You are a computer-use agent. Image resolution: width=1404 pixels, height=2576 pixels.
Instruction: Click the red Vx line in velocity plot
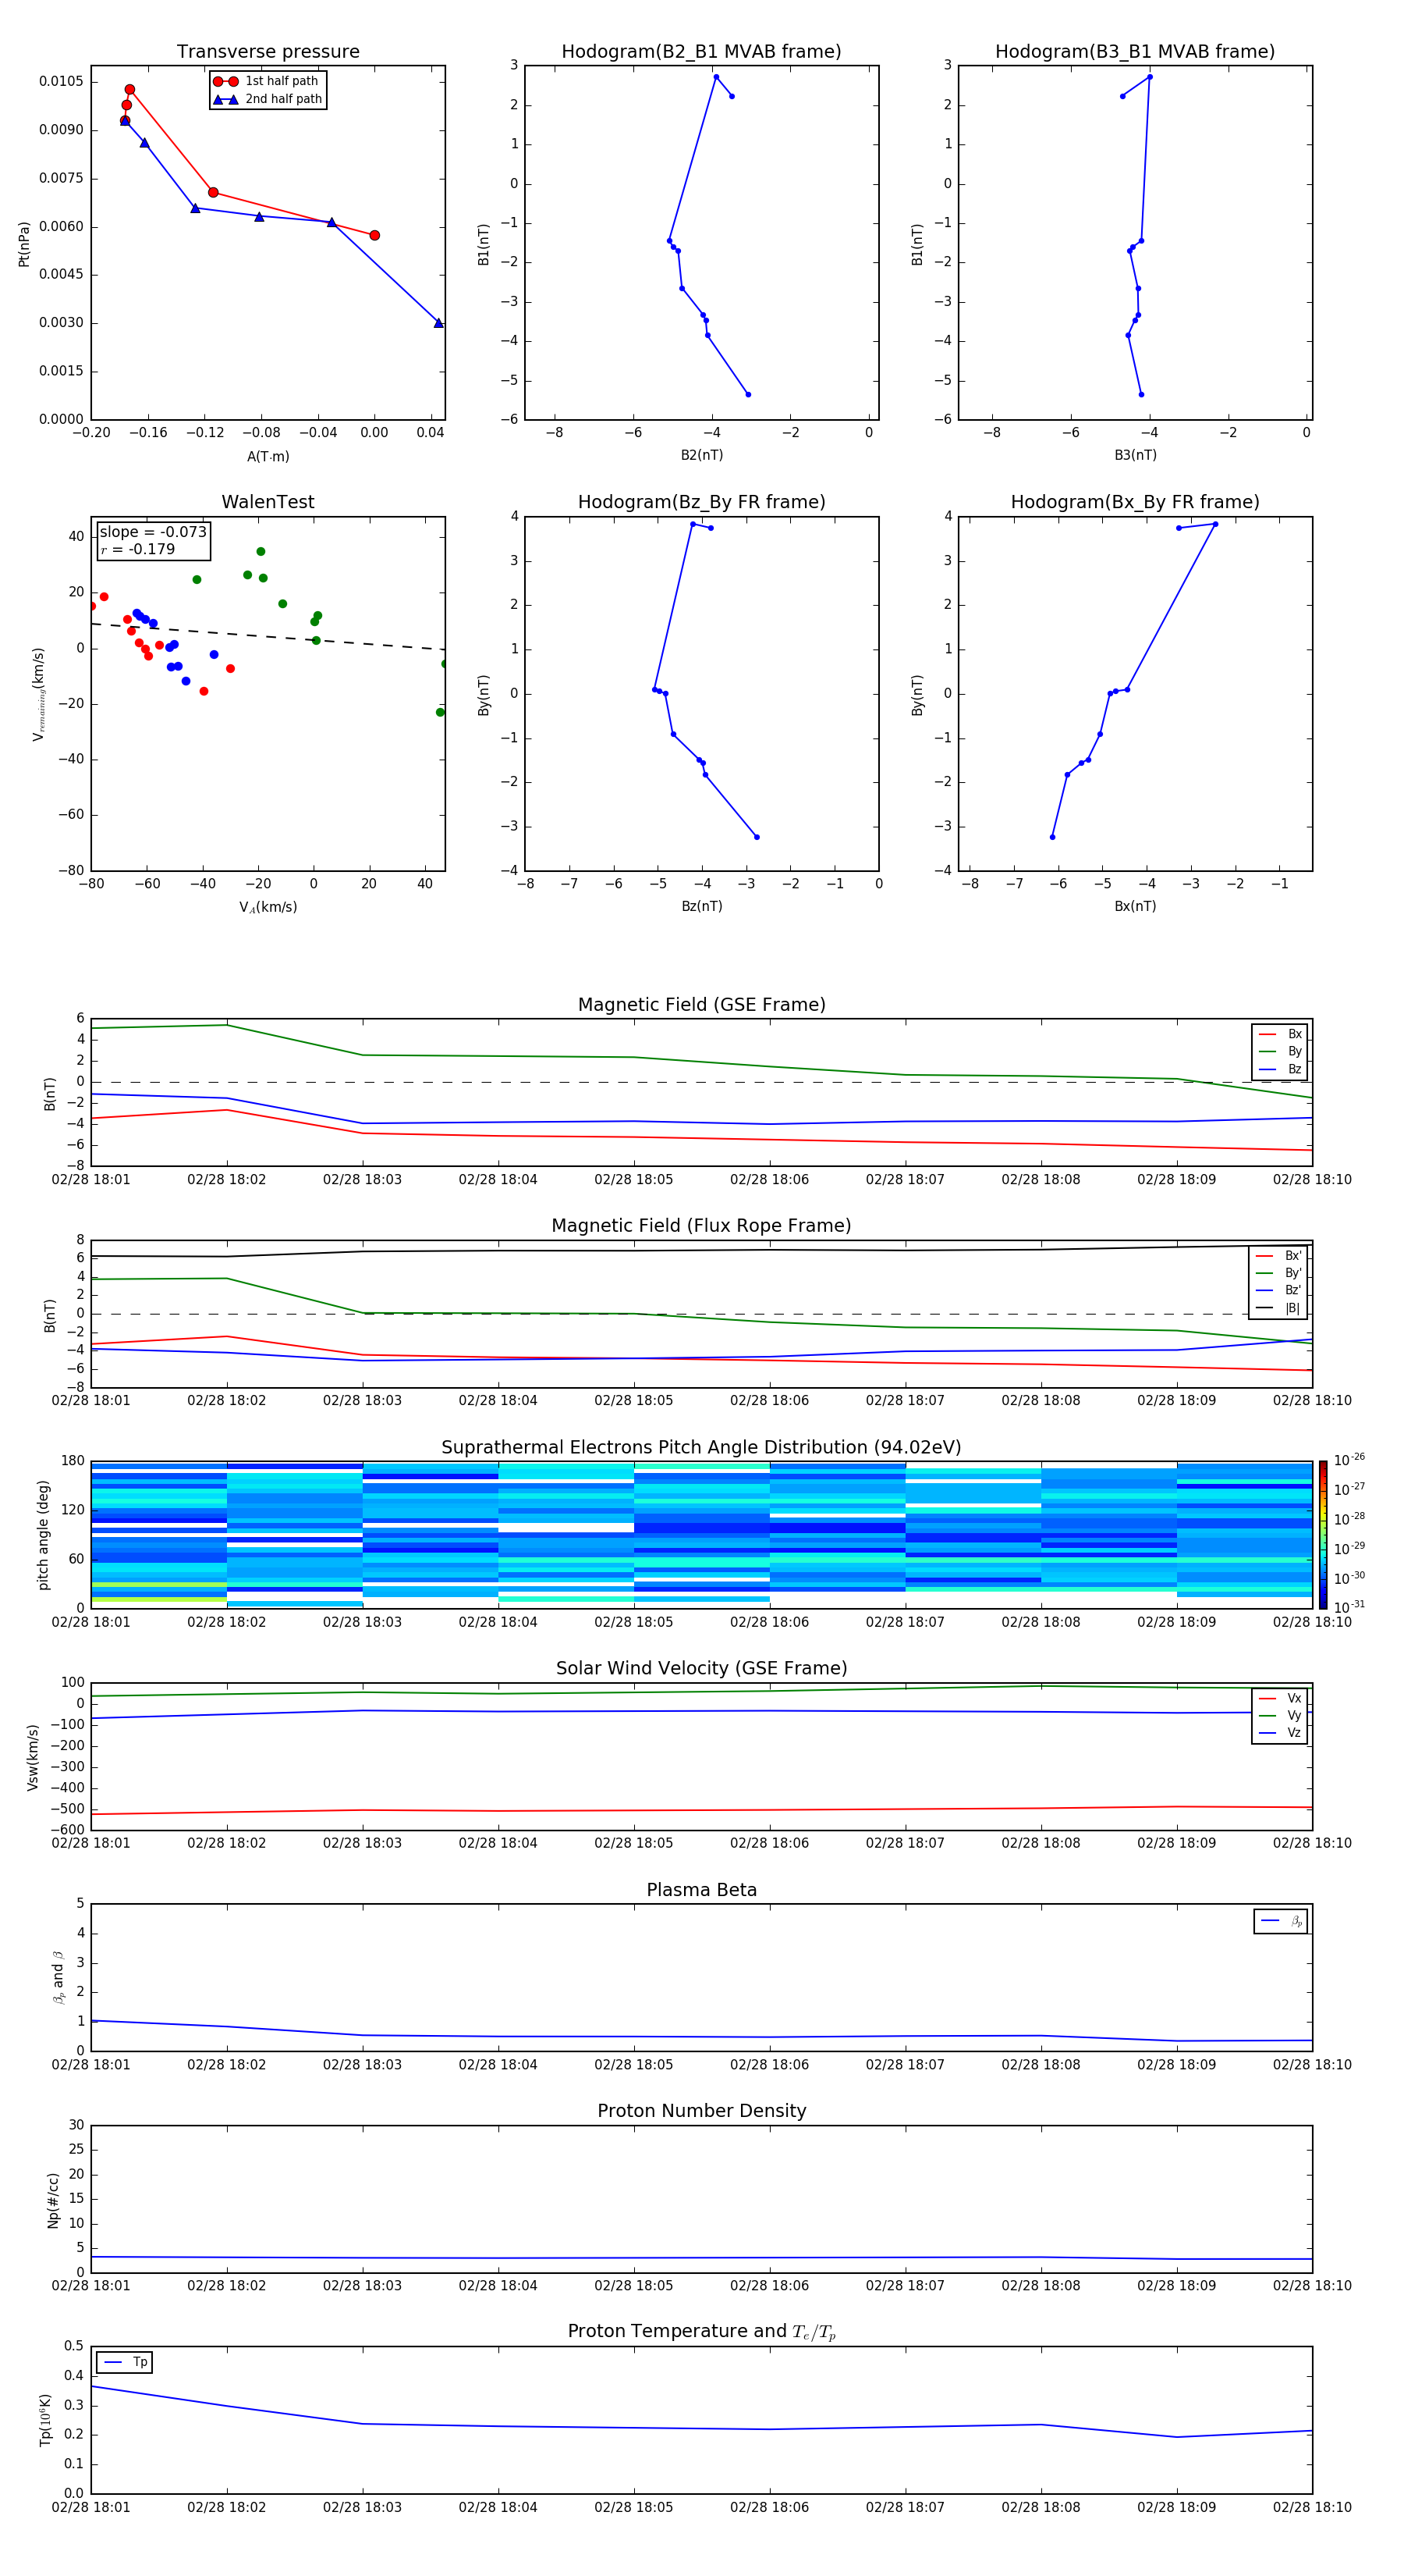701,1810
